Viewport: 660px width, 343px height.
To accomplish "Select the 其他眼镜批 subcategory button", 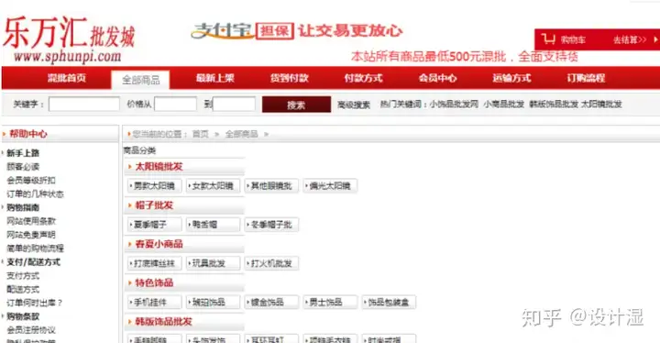I will (271, 186).
